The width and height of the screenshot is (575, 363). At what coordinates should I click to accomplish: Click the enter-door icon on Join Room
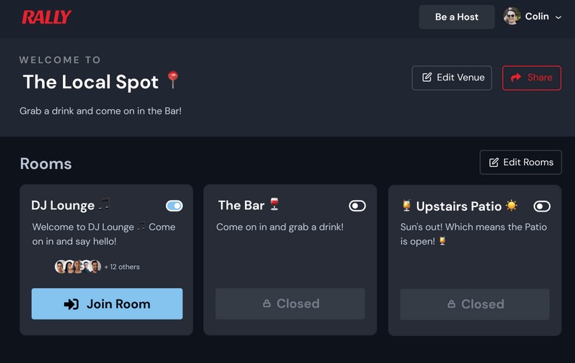click(71, 304)
